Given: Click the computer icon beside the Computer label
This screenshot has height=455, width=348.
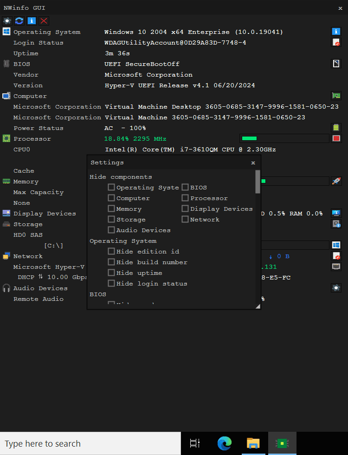Looking at the screenshot, I should click(6, 96).
